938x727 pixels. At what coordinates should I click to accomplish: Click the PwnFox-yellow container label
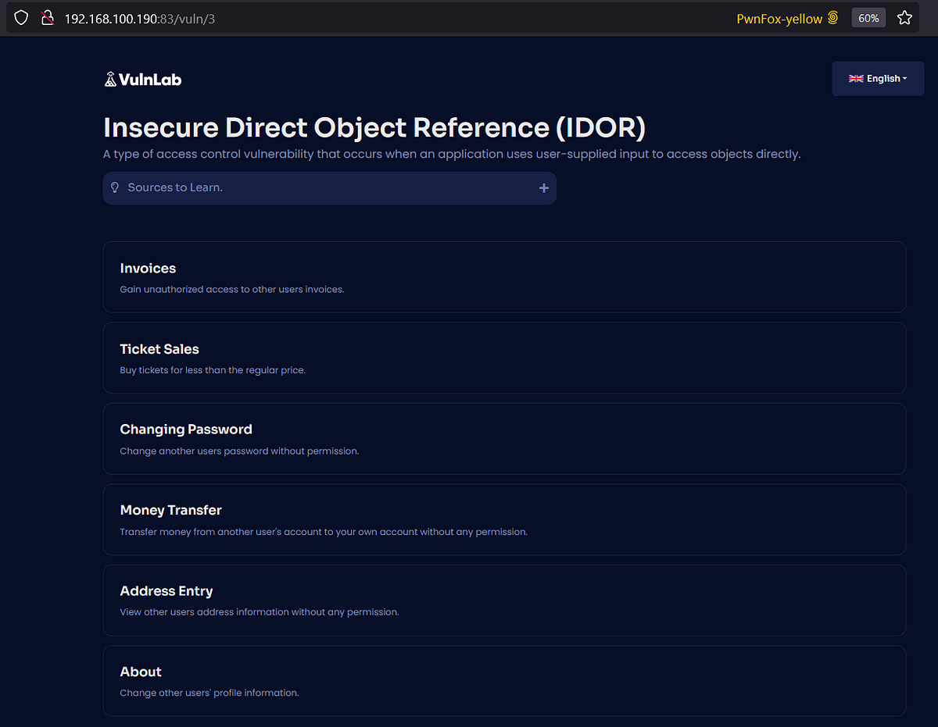pyautogui.click(x=779, y=18)
